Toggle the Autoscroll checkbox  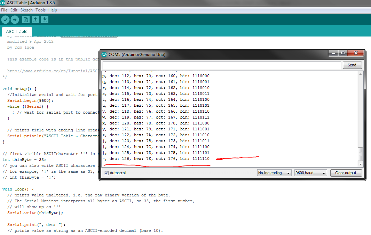[106, 173]
